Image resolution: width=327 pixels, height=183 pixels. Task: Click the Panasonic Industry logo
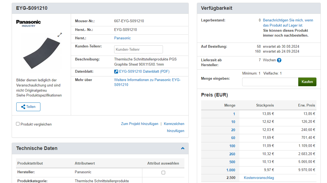(x=28, y=23)
